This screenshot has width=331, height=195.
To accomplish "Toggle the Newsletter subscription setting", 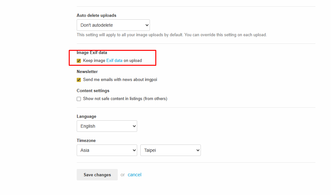I will click(79, 80).
